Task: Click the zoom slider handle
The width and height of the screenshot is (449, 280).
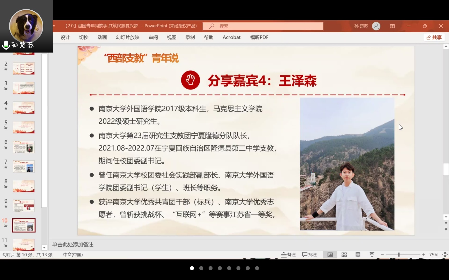Action: 398,254
